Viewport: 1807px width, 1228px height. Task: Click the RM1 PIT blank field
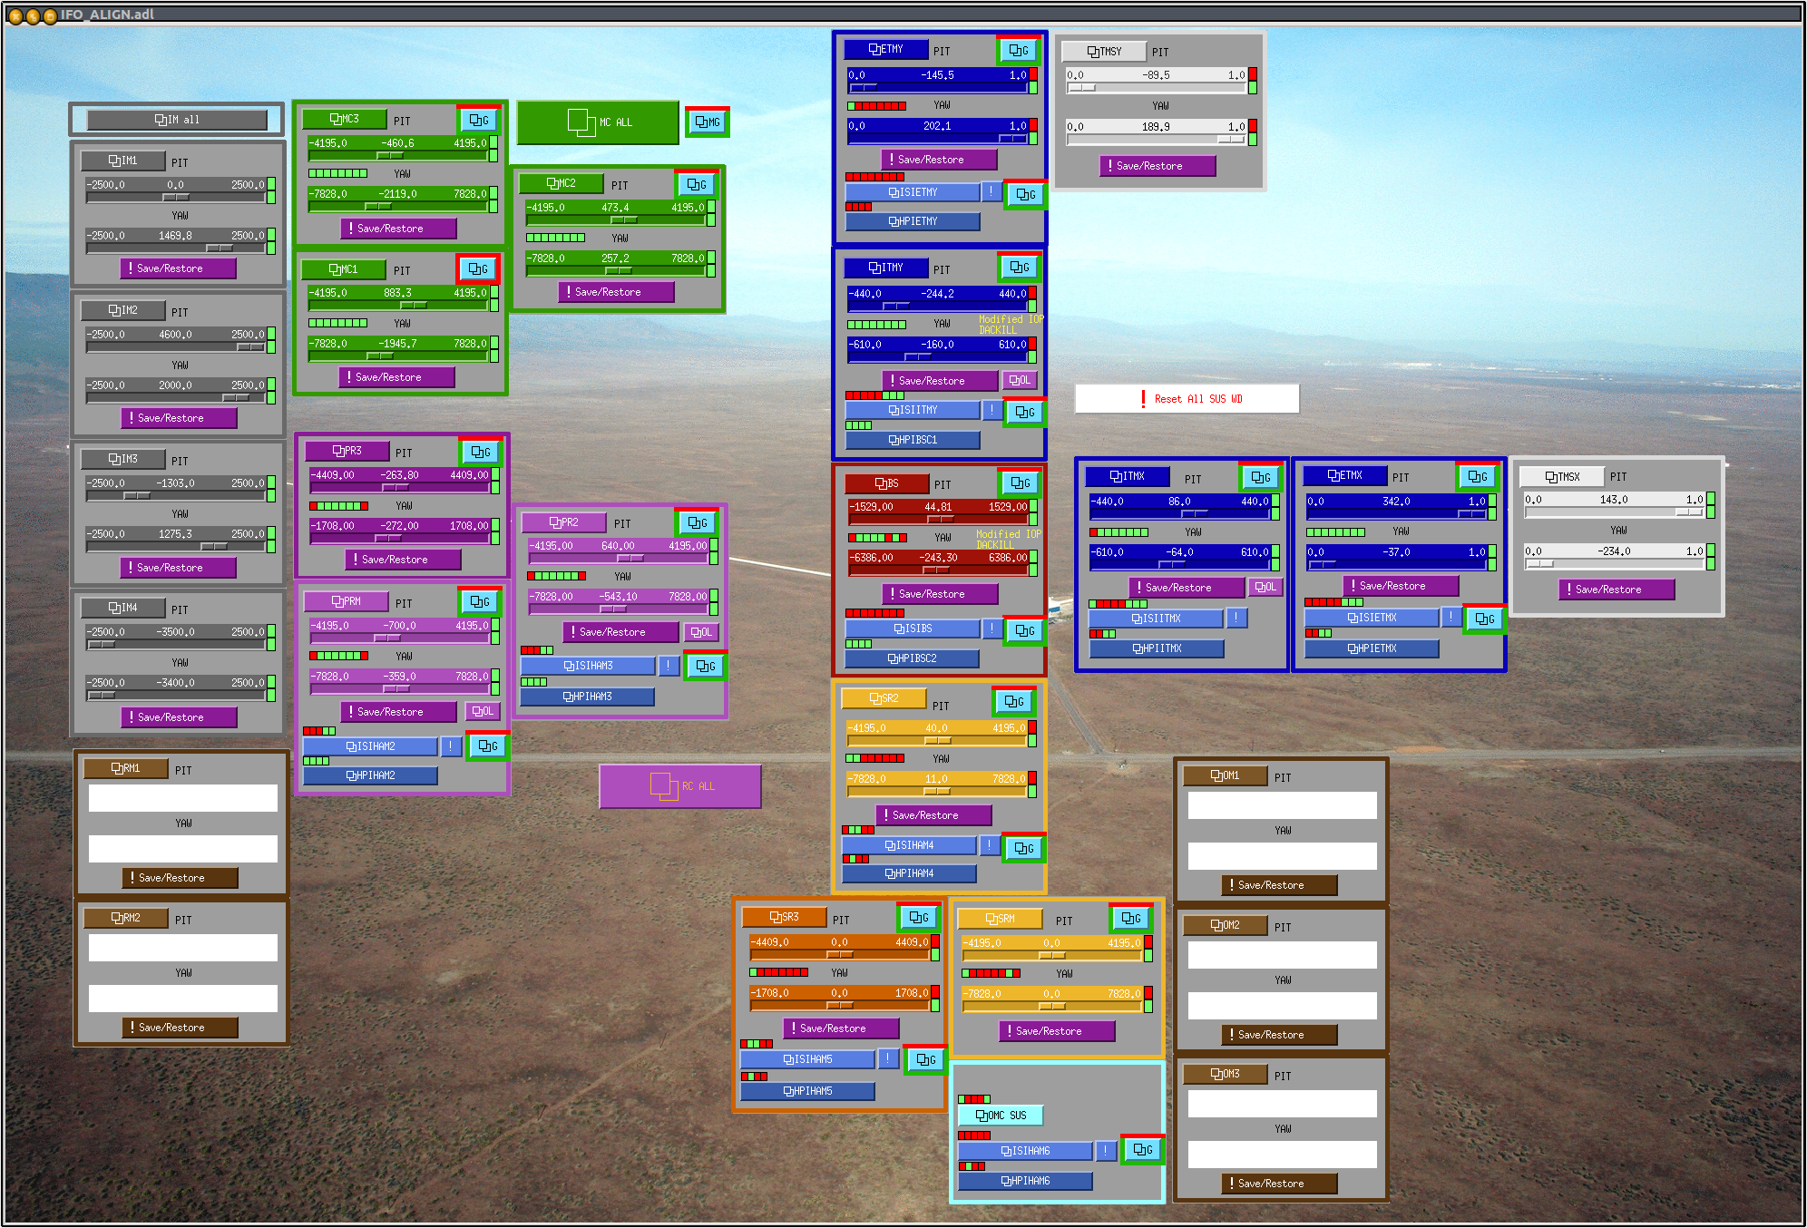[183, 798]
